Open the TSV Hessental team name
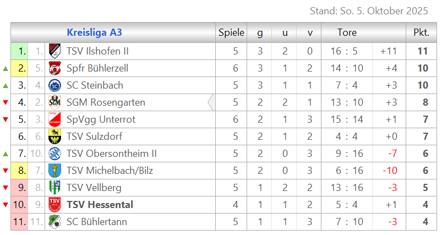The image size is (442, 235). (x=100, y=205)
